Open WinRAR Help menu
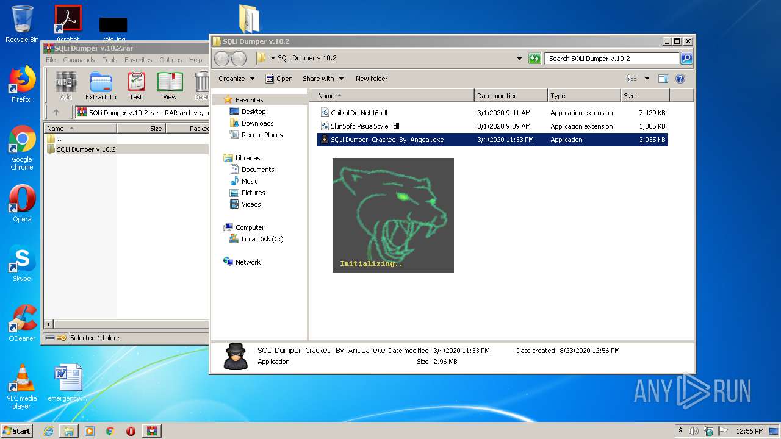Image resolution: width=781 pixels, height=439 pixels. coord(196,60)
